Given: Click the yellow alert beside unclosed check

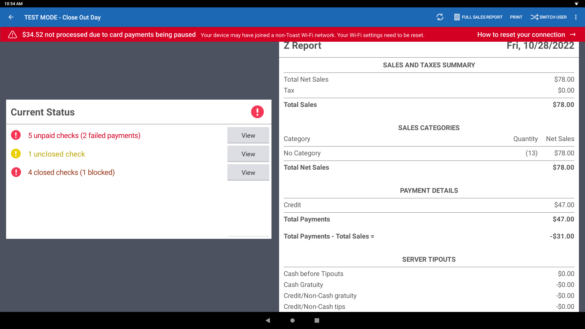Looking at the screenshot, I should click(x=16, y=154).
